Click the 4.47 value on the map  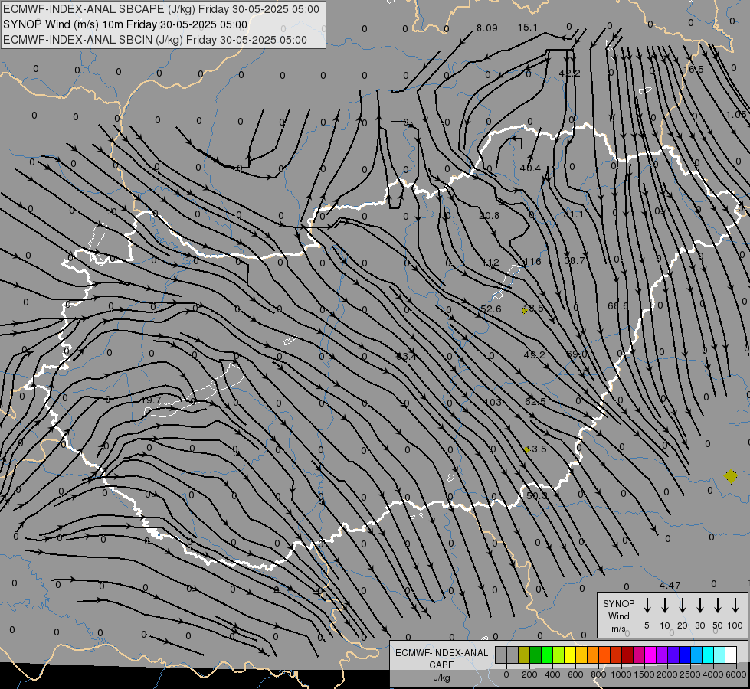[670, 585]
